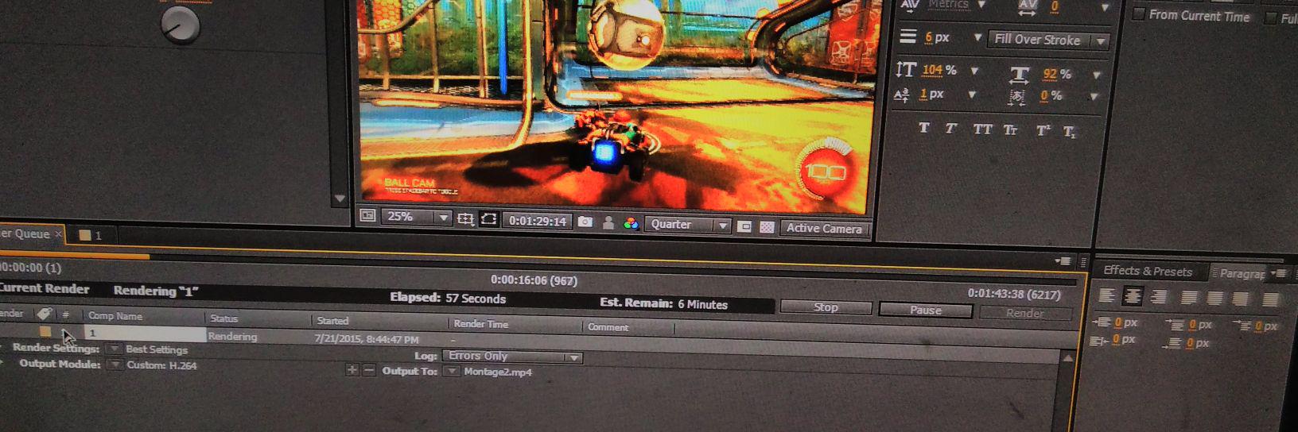Viewport: 1298px width, 432px height.
Task: Open the Paragraph panel tab
Action: click(1242, 273)
